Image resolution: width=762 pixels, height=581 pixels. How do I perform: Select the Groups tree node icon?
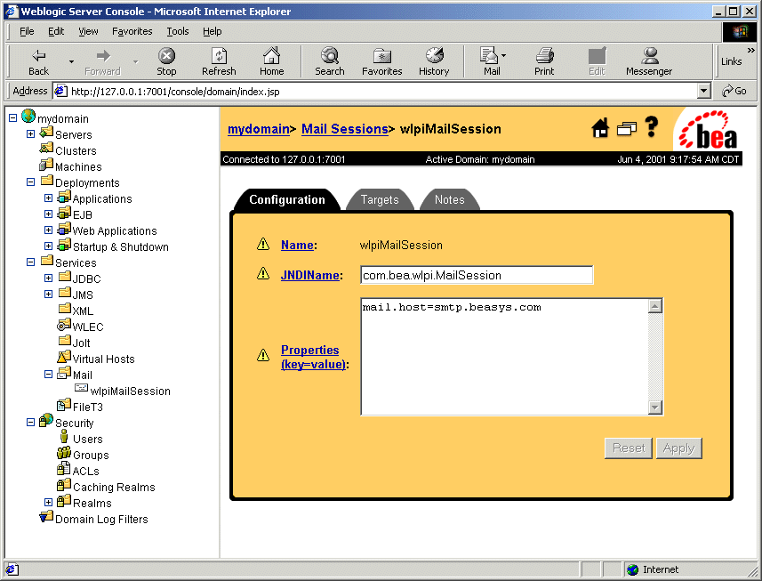(64, 454)
